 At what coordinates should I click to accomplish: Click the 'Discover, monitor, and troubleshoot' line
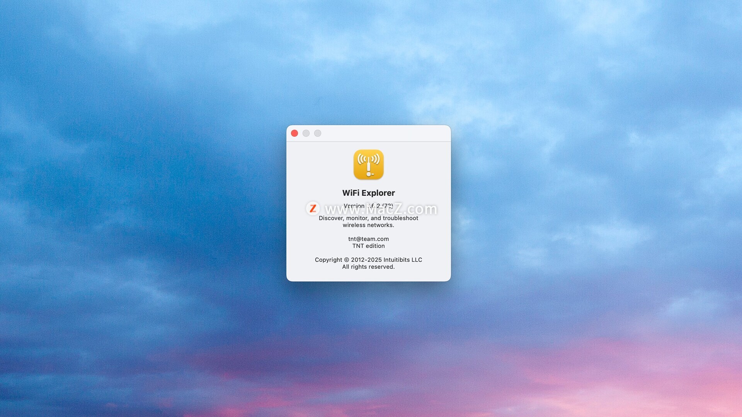pyautogui.click(x=368, y=218)
